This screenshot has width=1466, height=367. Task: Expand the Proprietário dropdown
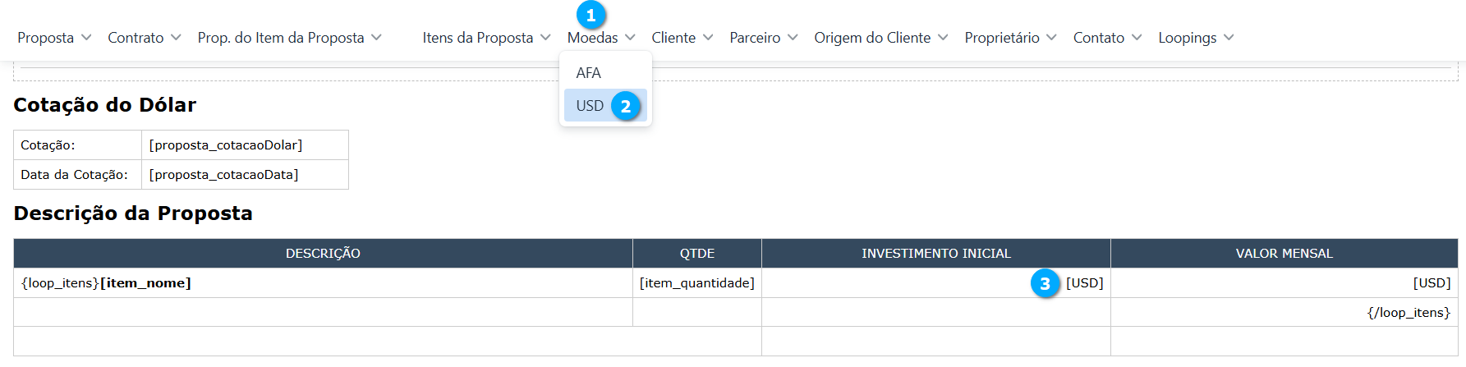(1010, 38)
